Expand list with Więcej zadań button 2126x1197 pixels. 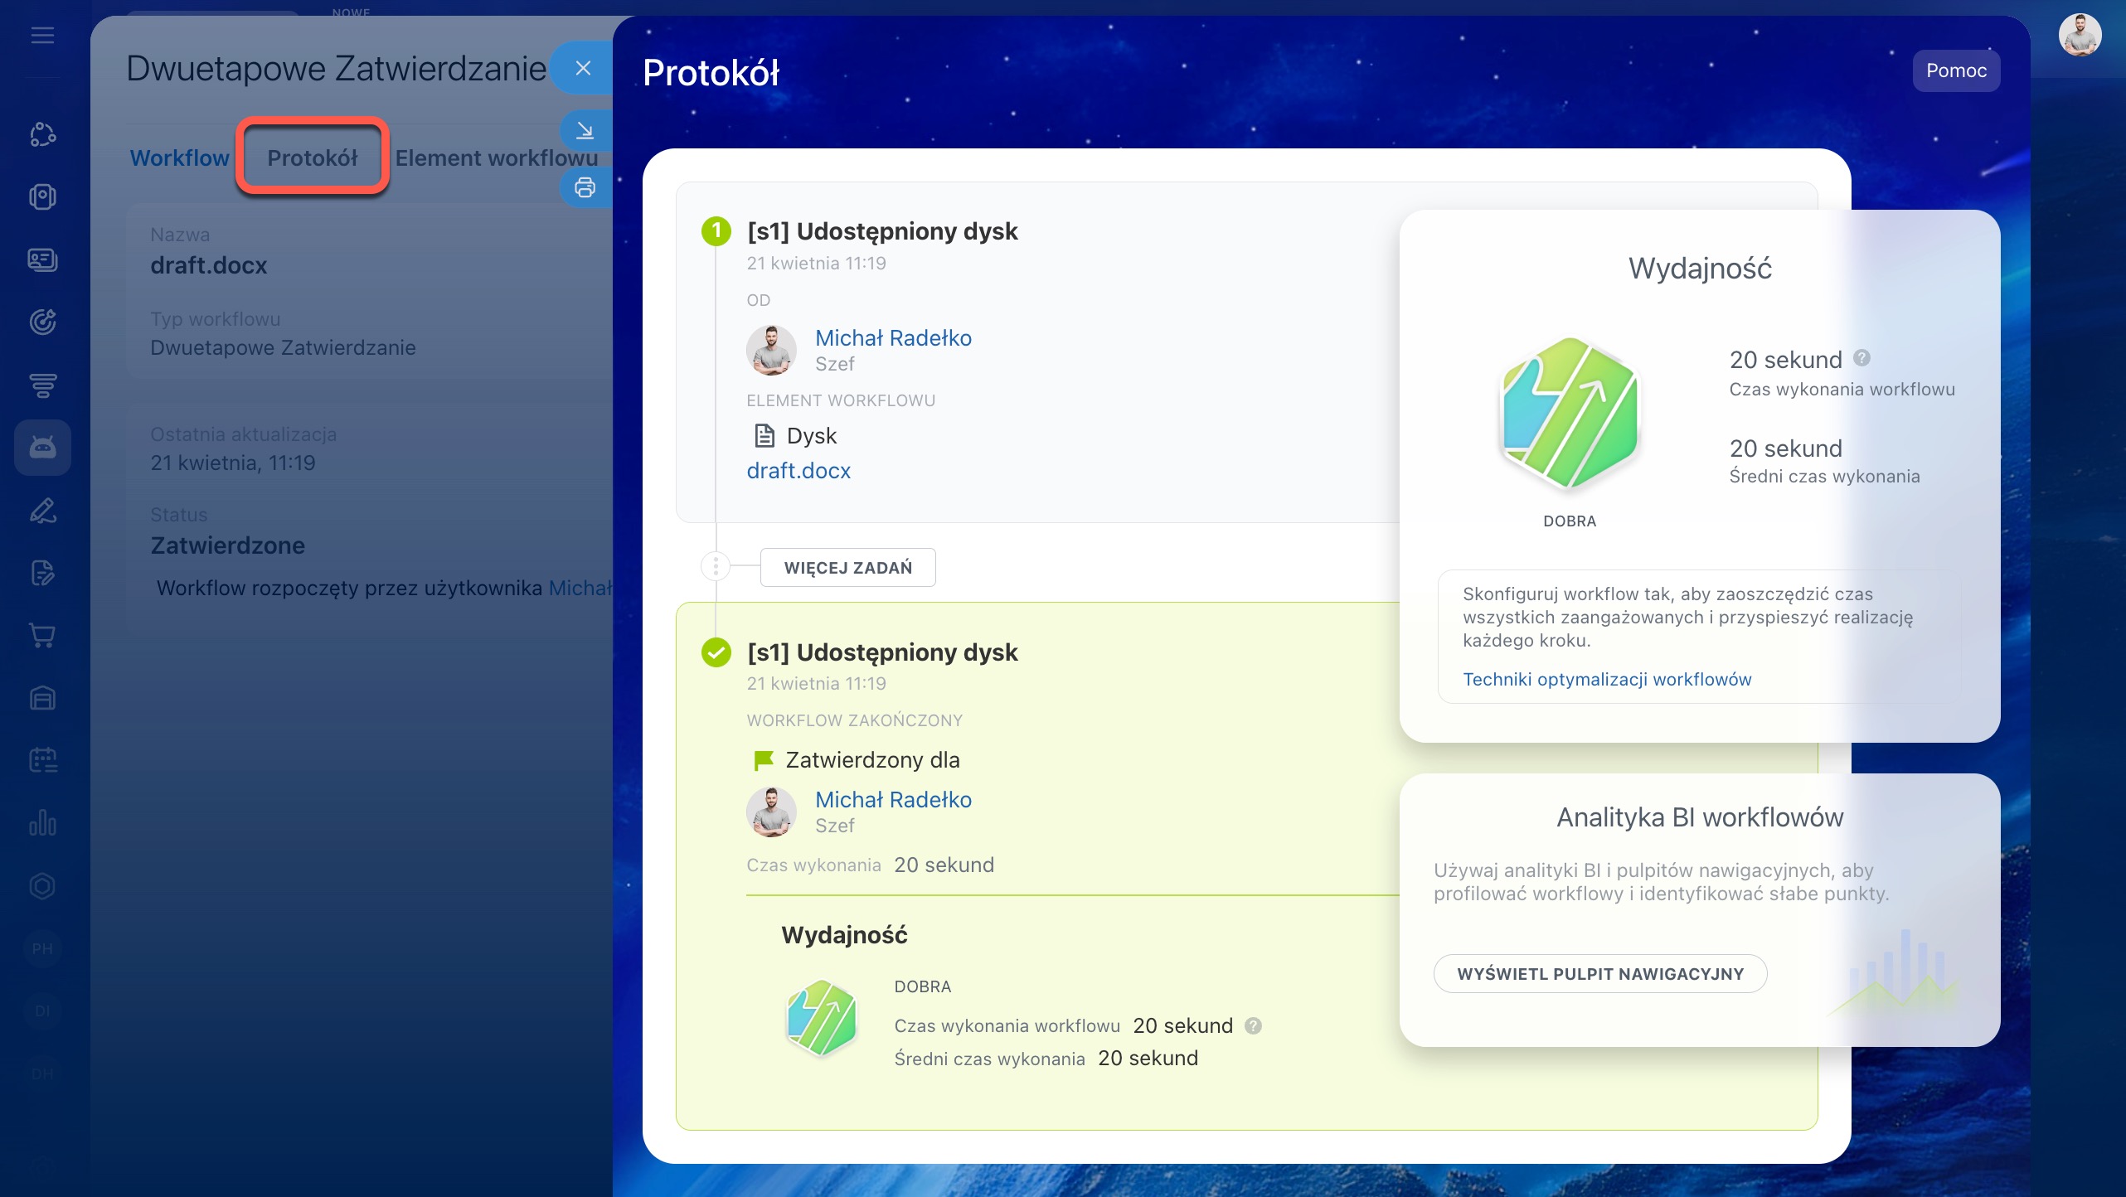point(847,568)
